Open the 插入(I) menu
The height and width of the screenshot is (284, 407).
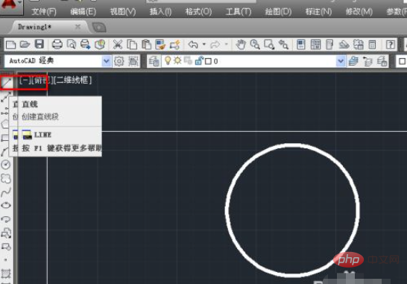(x=160, y=12)
